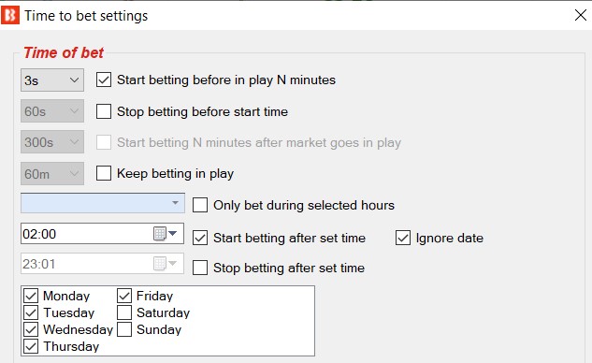592x363 pixels.
Task: Uncheck Wednesday in the days list
Action: pos(31,329)
